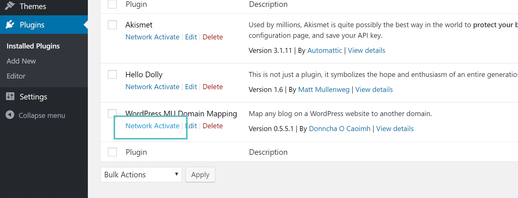
Task: Click the Version 3.1.11 text
Action: (x=270, y=50)
